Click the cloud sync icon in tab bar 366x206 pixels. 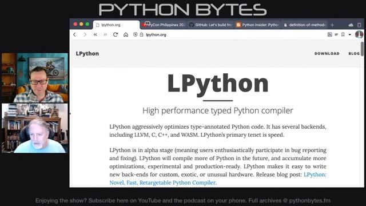point(351,25)
